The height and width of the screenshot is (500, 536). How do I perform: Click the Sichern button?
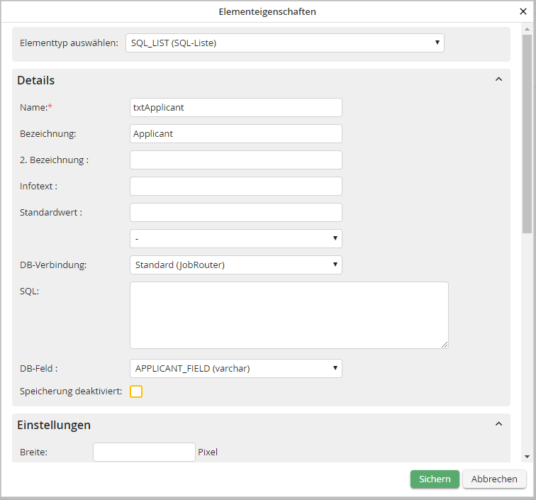[434, 479]
